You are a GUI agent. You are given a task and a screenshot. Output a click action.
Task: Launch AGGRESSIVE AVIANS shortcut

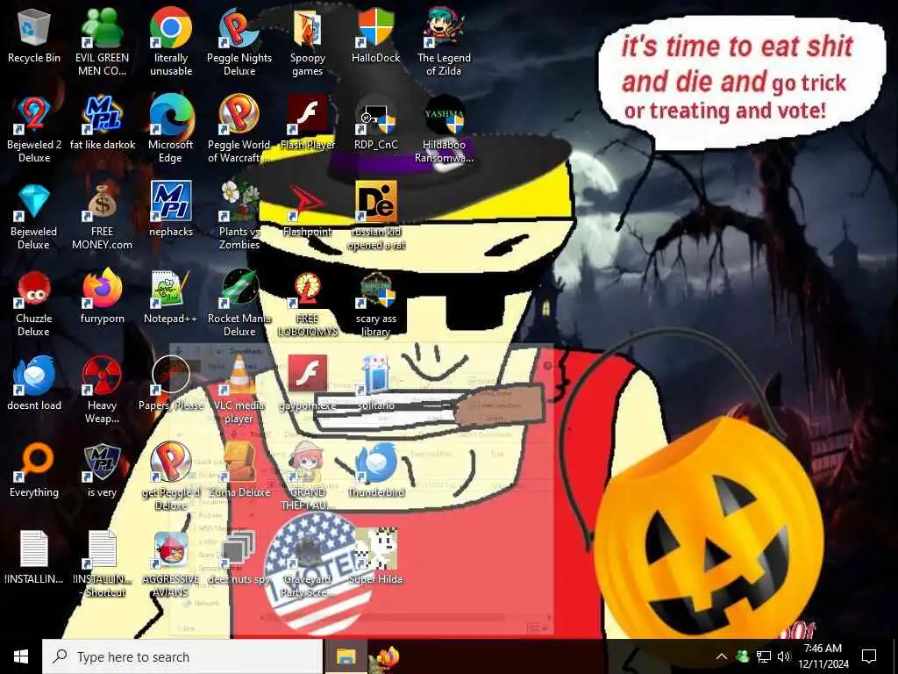click(171, 564)
